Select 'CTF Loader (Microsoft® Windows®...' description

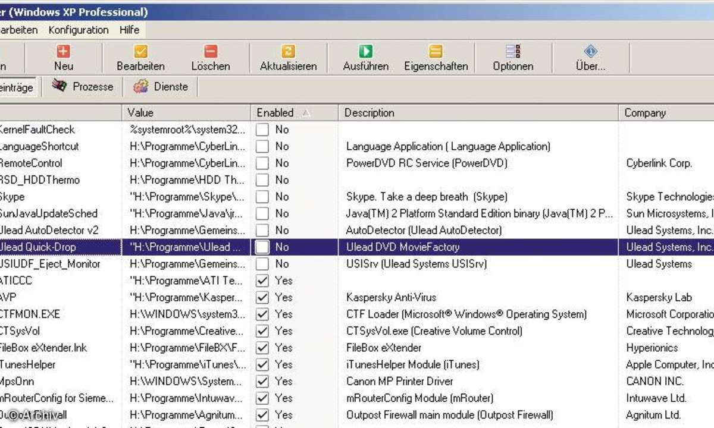(x=466, y=314)
